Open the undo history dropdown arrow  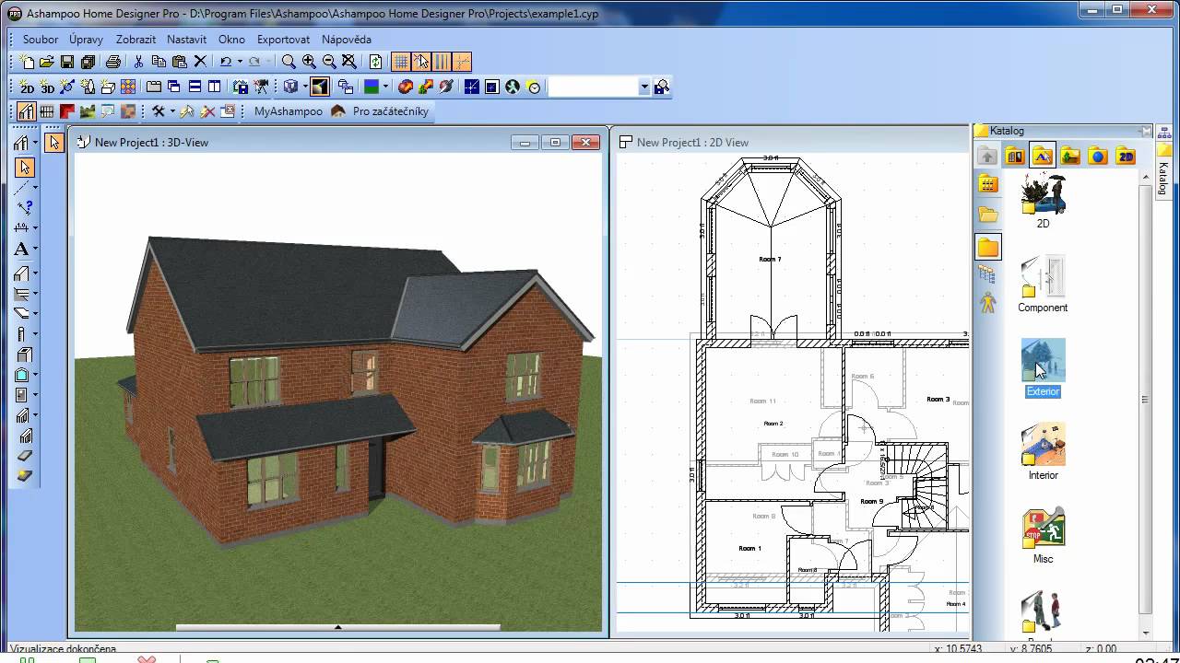tap(240, 62)
